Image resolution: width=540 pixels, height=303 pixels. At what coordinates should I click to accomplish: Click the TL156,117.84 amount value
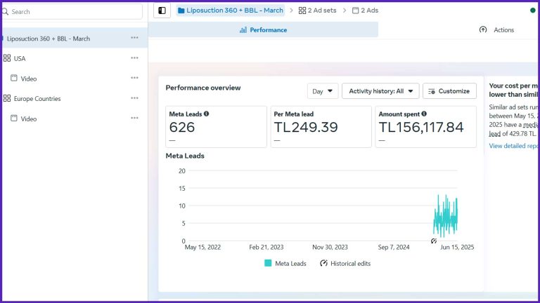pyautogui.click(x=421, y=128)
